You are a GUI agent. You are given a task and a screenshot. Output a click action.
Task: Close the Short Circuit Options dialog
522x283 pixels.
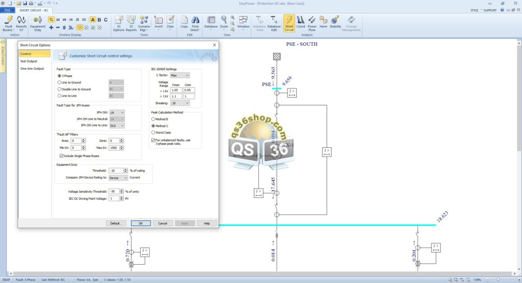215,45
